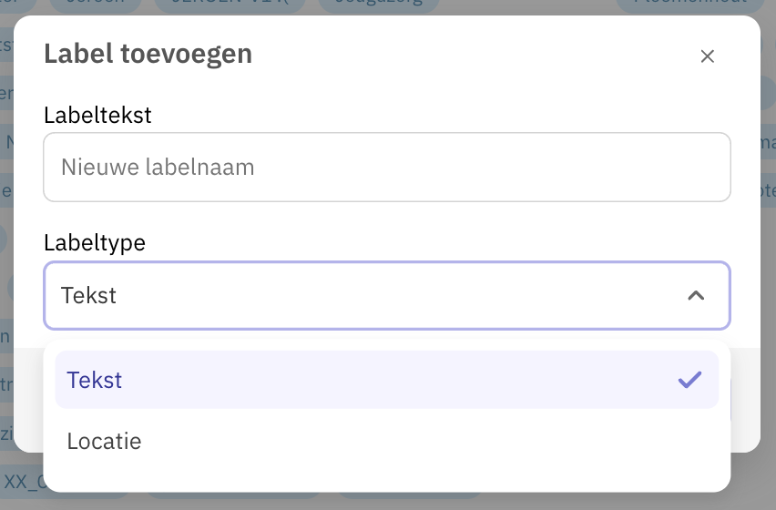The image size is (776, 510).
Task: Click purple button edge behind option list
Action: (x=731, y=400)
